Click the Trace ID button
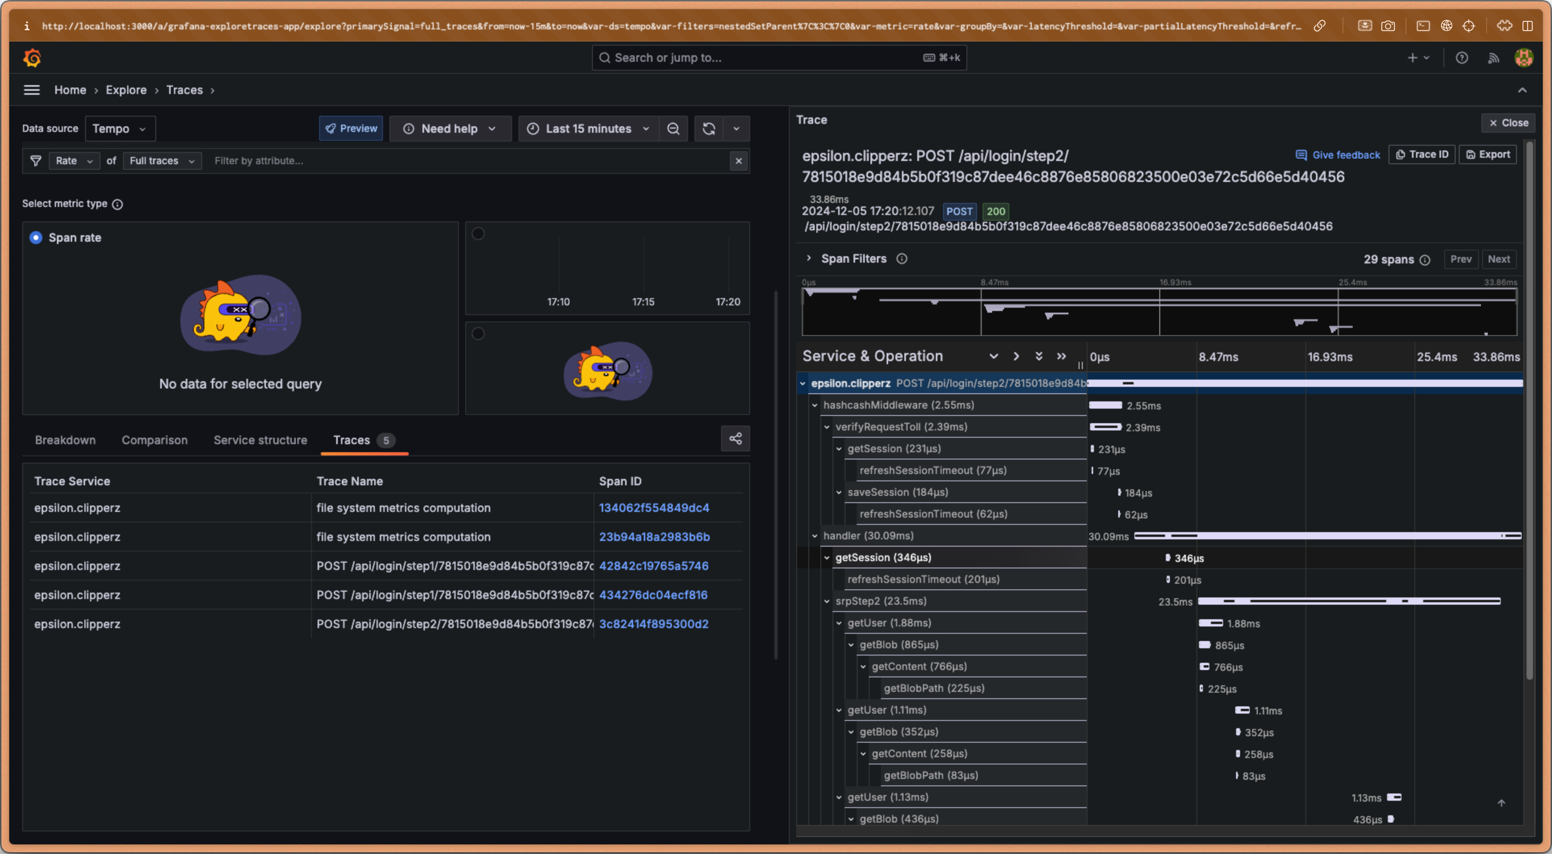This screenshot has width=1552, height=854. tap(1422, 154)
